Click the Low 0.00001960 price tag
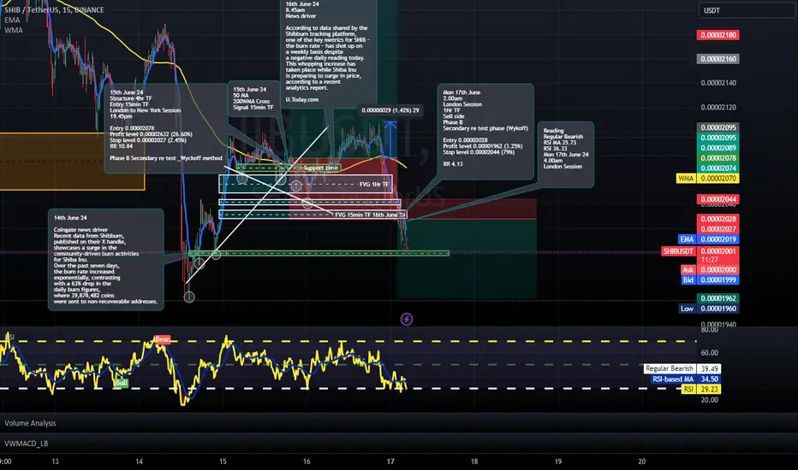The image size is (798, 470). (x=708, y=308)
